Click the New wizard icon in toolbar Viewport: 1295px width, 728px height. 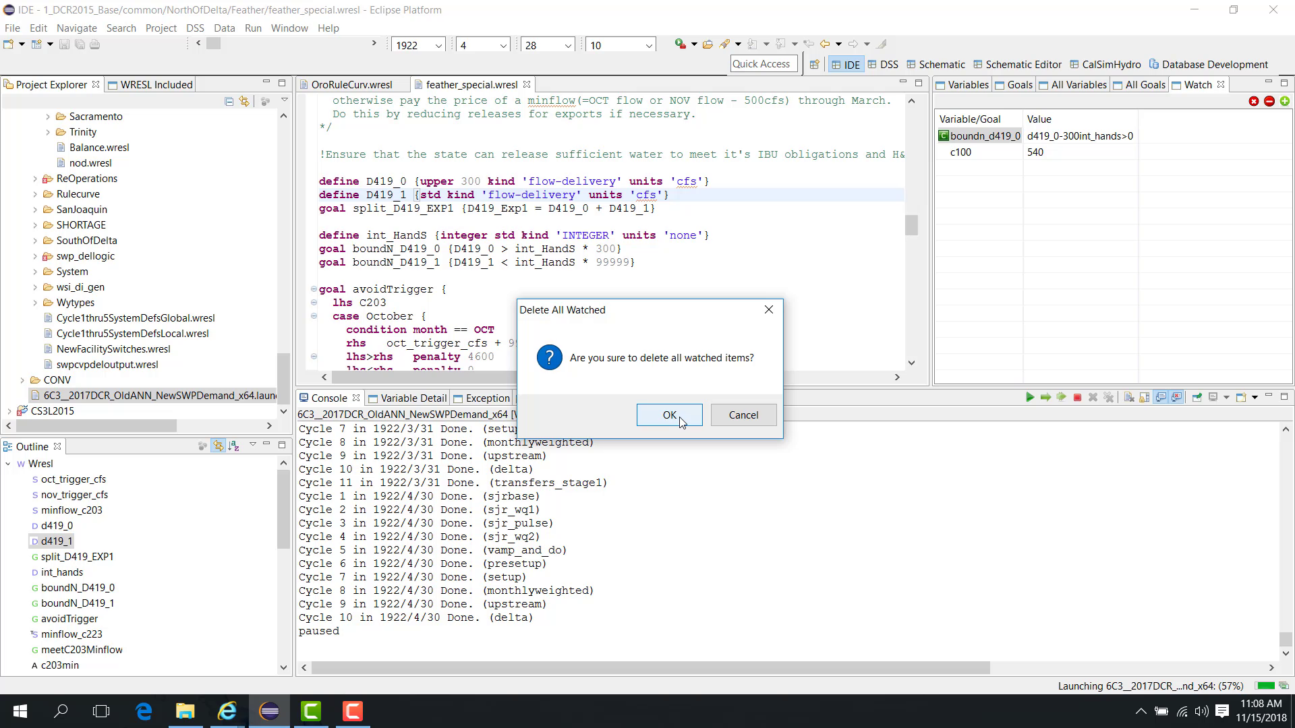pyautogui.click(x=9, y=44)
